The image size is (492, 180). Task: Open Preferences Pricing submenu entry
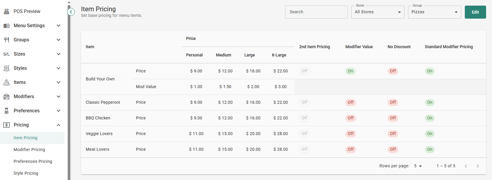pos(32,162)
